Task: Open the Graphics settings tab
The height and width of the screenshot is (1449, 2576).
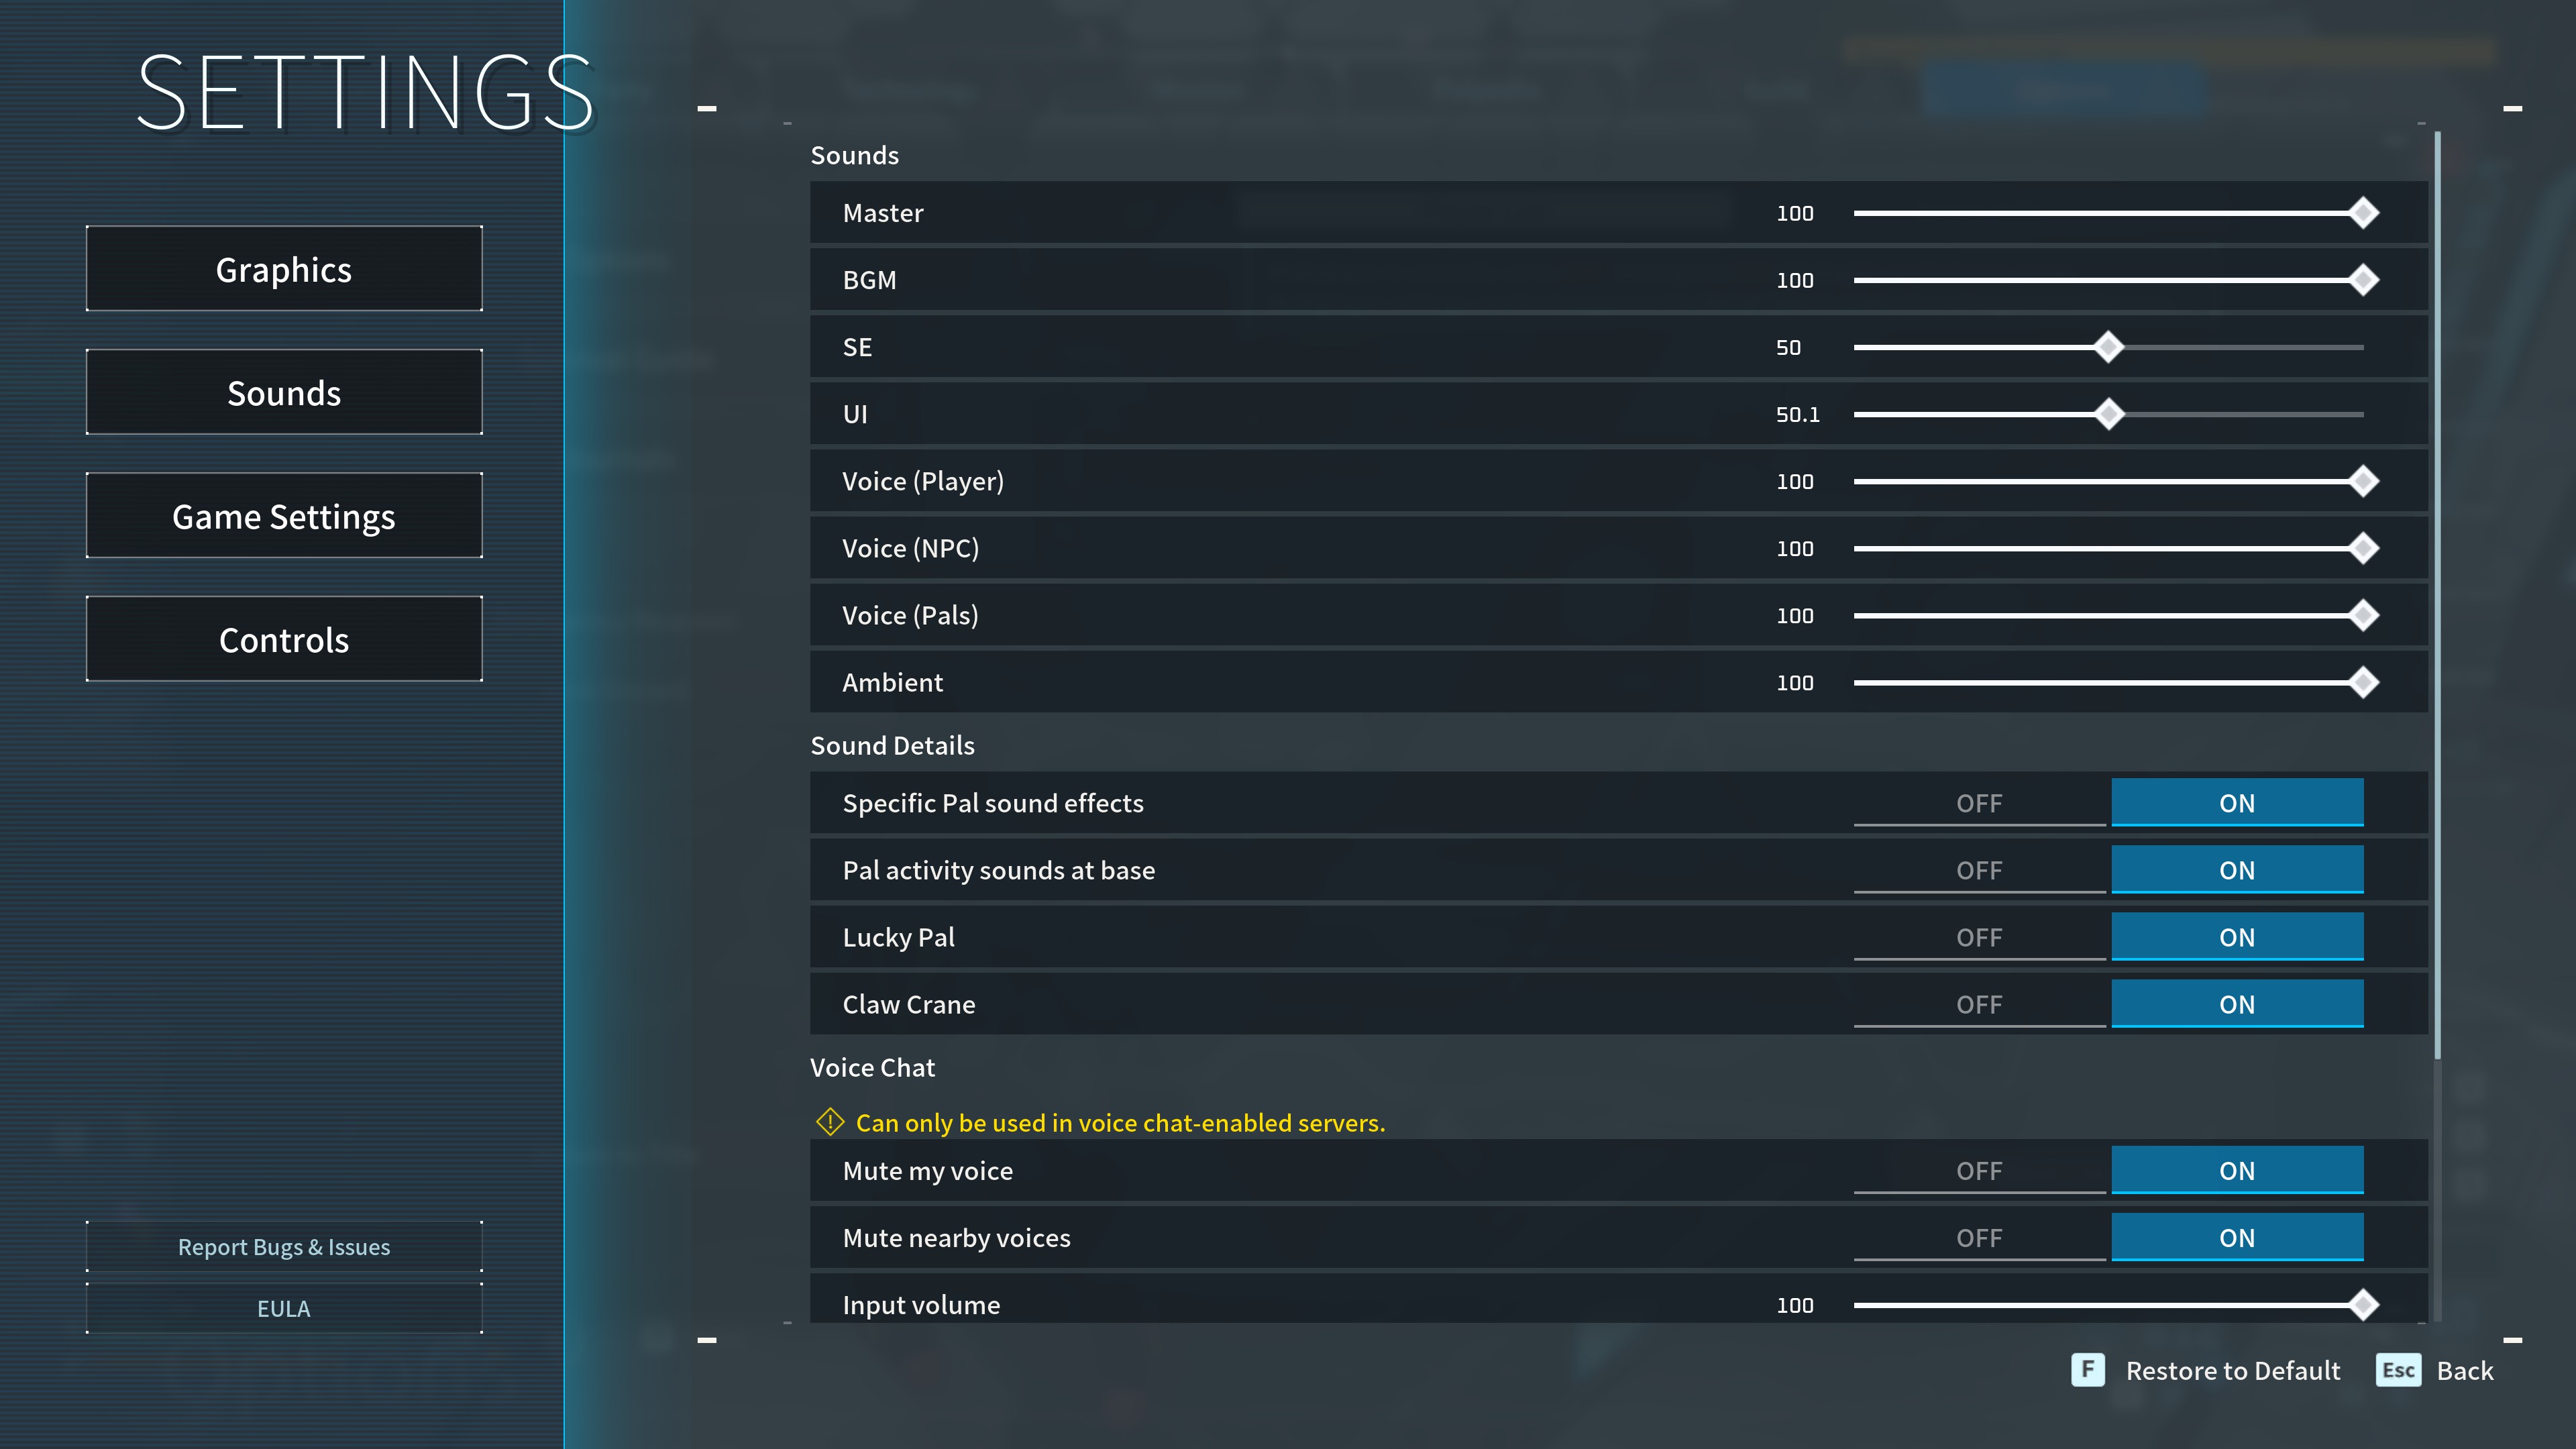Action: 284,269
